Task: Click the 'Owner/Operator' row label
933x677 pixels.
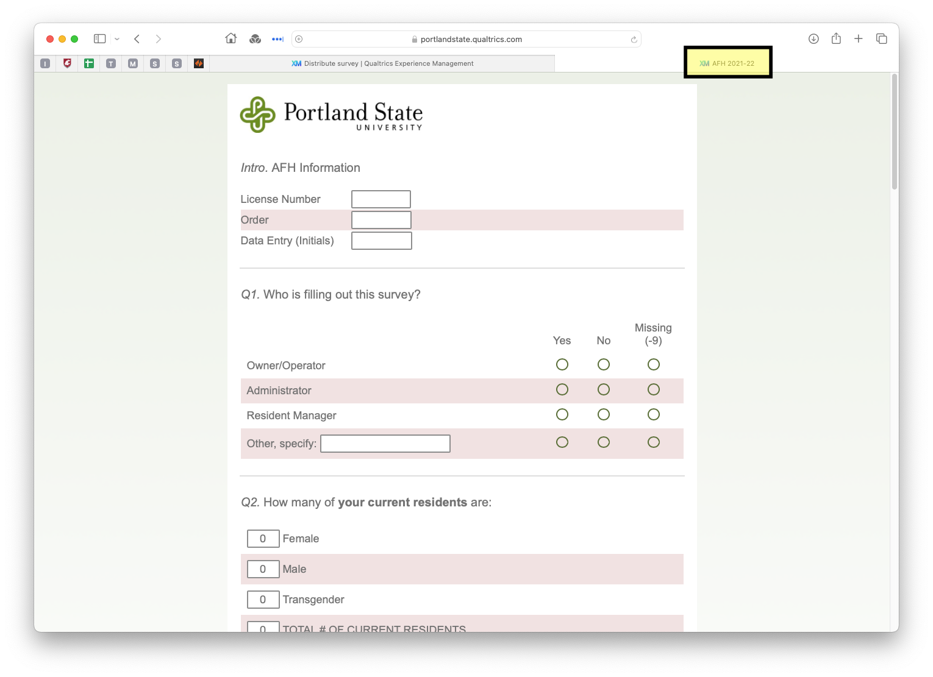Action: click(x=286, y=366)
